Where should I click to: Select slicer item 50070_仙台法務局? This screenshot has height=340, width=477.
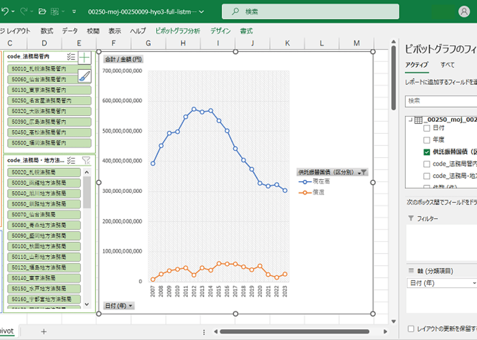[x=44, y=215]
